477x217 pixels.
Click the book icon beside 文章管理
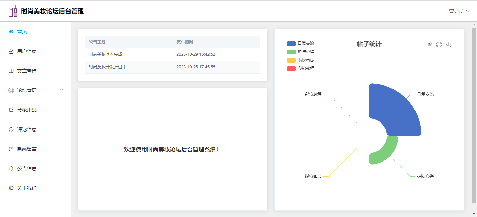coord(11,71)
